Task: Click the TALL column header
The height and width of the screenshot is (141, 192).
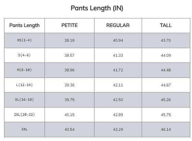Action: pos(166,25)
